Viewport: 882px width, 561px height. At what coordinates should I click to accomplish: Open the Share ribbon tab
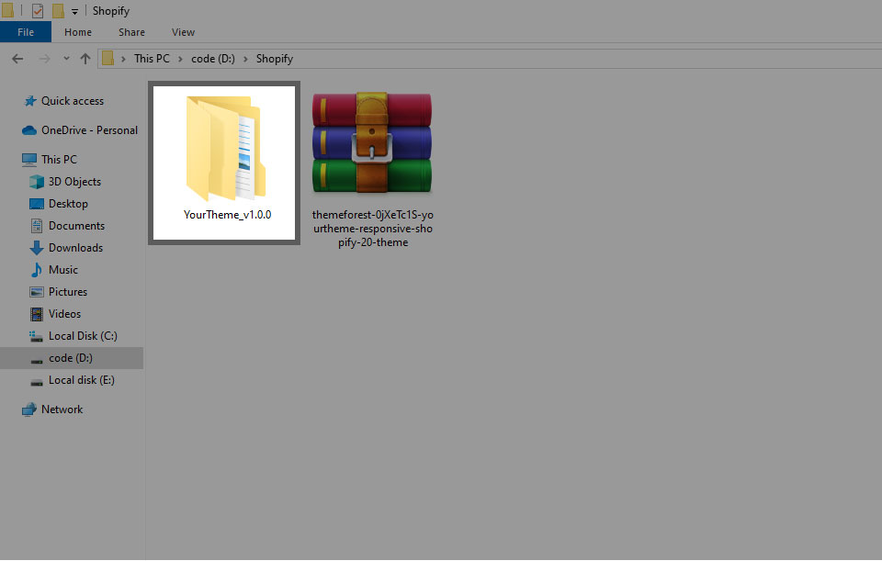(x=131, y=32)
